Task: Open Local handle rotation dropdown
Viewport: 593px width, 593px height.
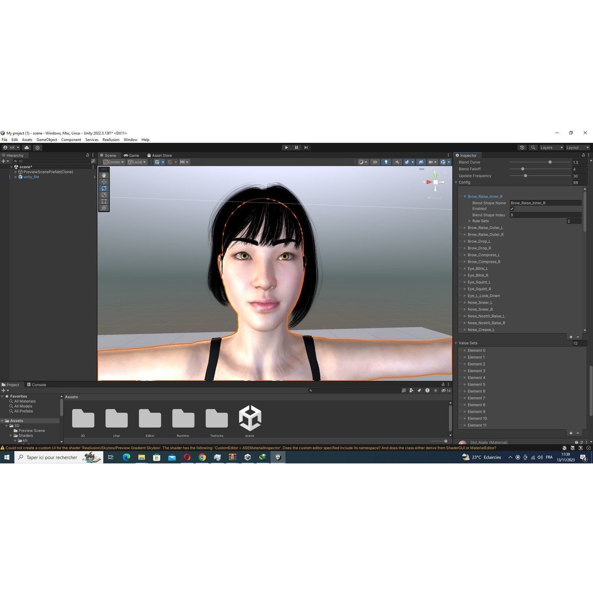Action: 137,162
